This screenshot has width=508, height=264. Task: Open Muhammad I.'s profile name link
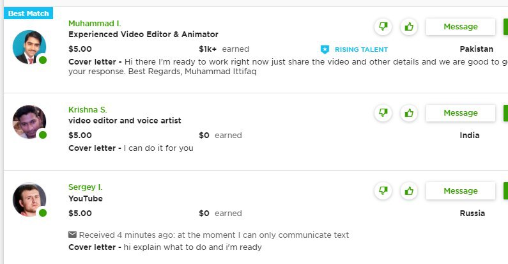(95, 23)
